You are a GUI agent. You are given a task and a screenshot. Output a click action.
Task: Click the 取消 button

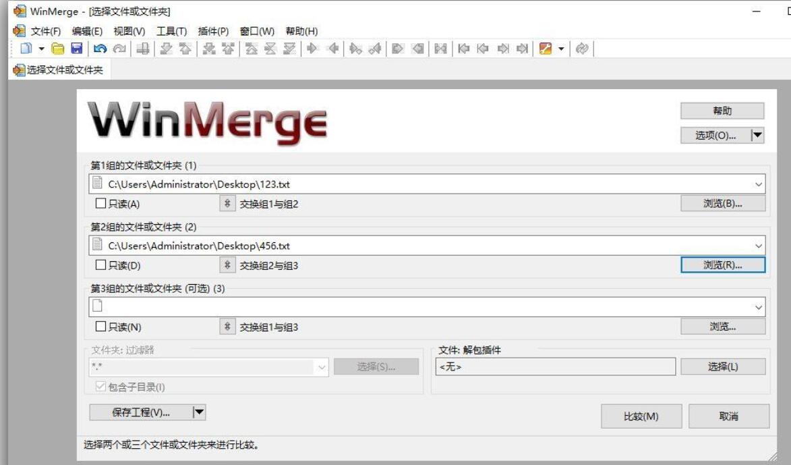click(729, 416)
